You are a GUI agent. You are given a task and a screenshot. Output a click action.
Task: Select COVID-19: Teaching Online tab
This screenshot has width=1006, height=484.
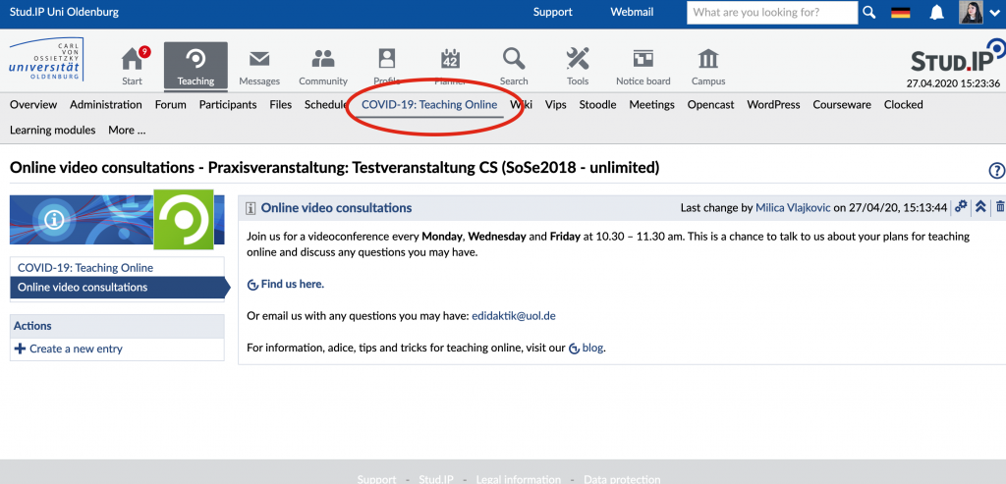429,104
